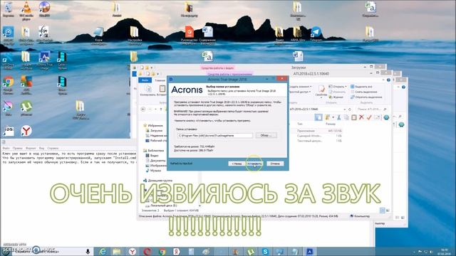Open the File tab in Explorer ribbon
Image resolution: width=456 pixels, height=256 pixels.
coord(145,80)
